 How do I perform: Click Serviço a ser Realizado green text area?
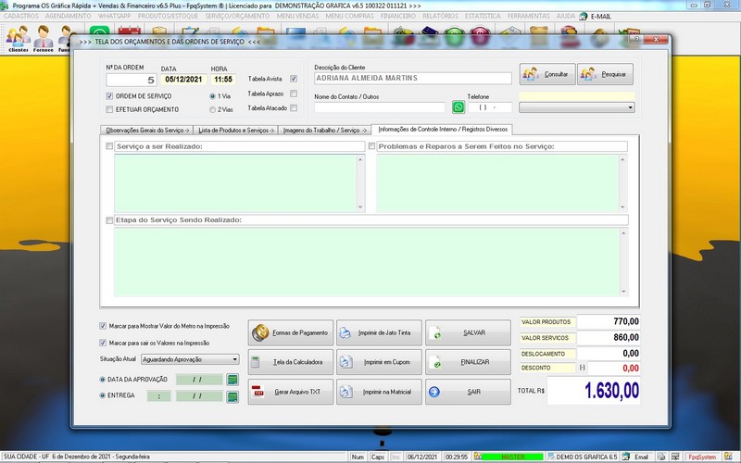[x=235, y=183]
